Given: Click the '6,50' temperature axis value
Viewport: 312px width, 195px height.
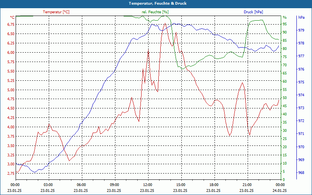Looking at the screenshot, I should tap(11, 34).
